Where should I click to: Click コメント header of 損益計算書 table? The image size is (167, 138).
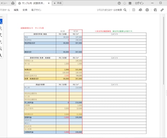114,85
